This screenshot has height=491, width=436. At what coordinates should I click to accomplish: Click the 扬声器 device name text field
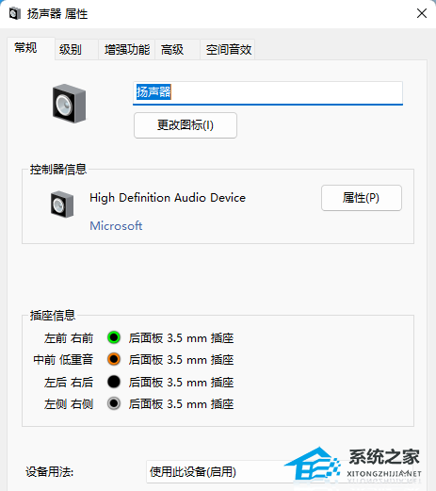click(267, 93)
